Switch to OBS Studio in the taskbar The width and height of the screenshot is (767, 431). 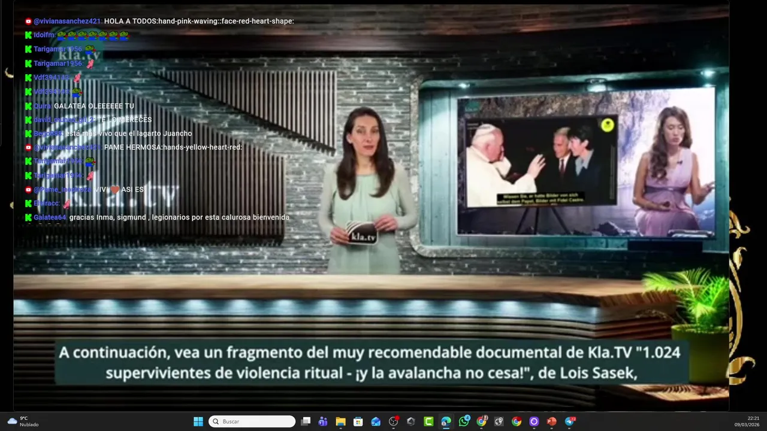pos(394,421)
